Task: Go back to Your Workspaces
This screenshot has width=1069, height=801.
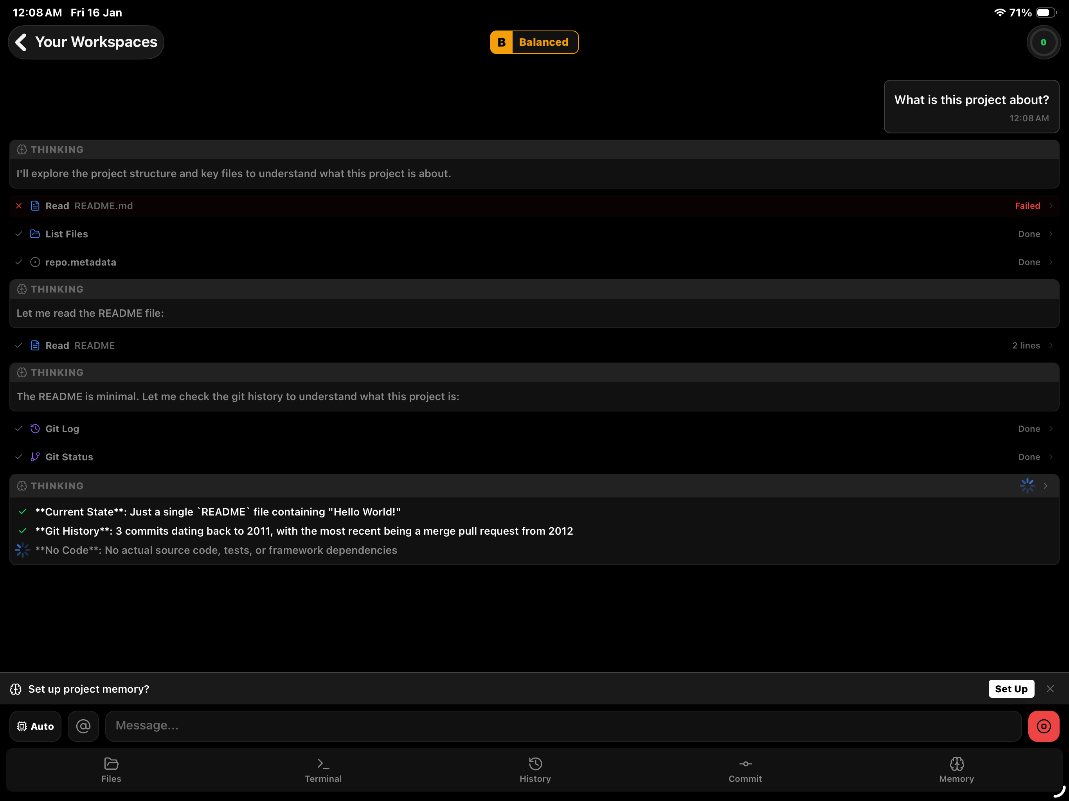Action: click(86, 42)
